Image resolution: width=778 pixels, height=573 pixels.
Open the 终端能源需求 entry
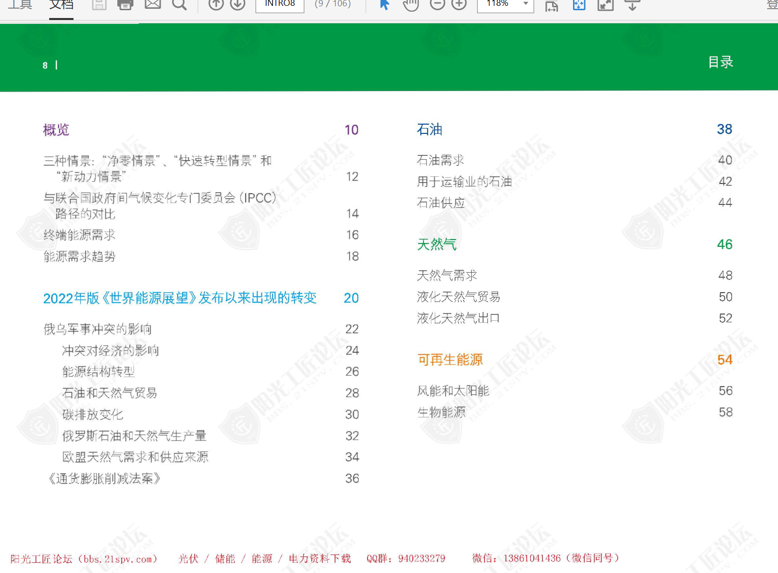(79, 235)
